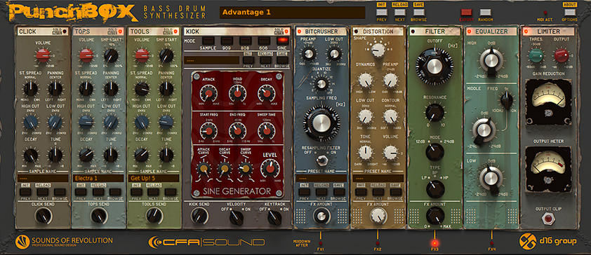
Task: Select the 808 kick mode
Action: 246,41
